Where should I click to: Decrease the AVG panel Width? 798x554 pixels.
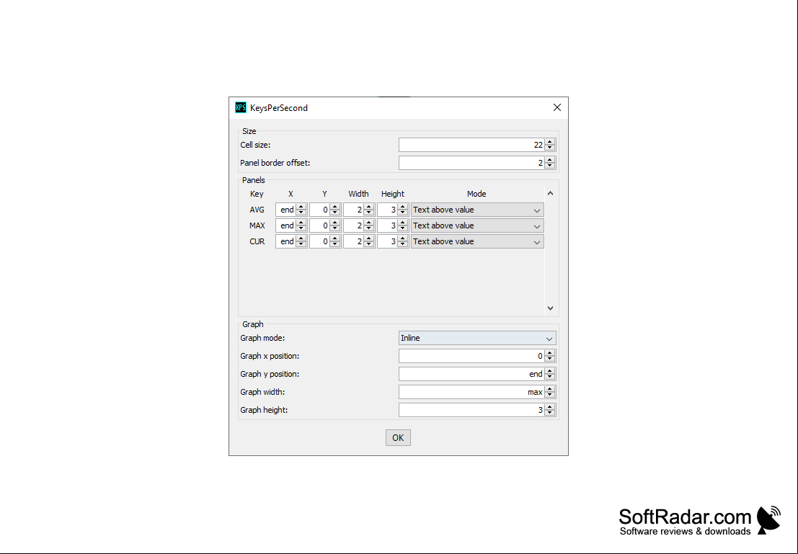(369, 213)
